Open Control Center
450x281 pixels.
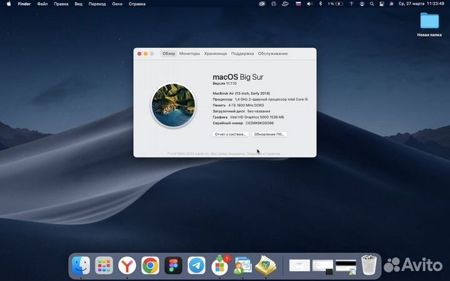click(x=382, y=4)
